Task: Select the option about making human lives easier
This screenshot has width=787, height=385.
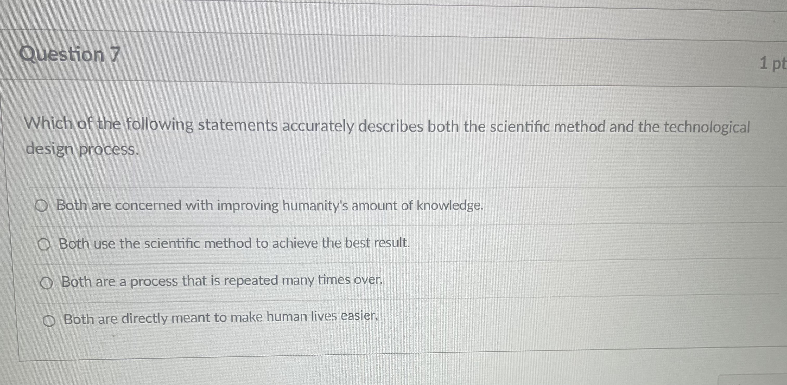Action: click(x=49, y=319)
